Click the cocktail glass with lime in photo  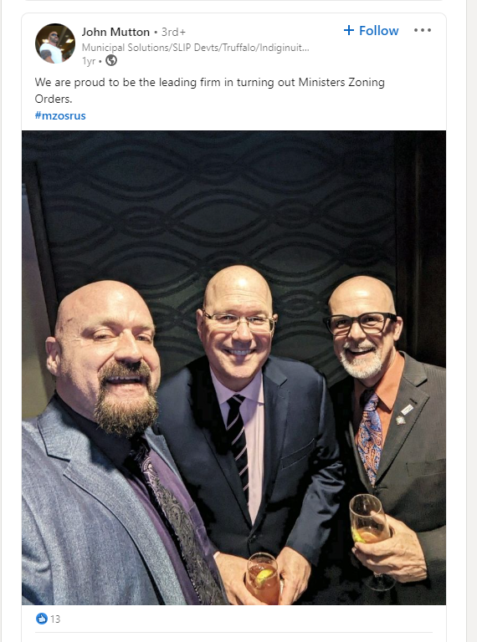pyautogui.click(x=264, y=578)
